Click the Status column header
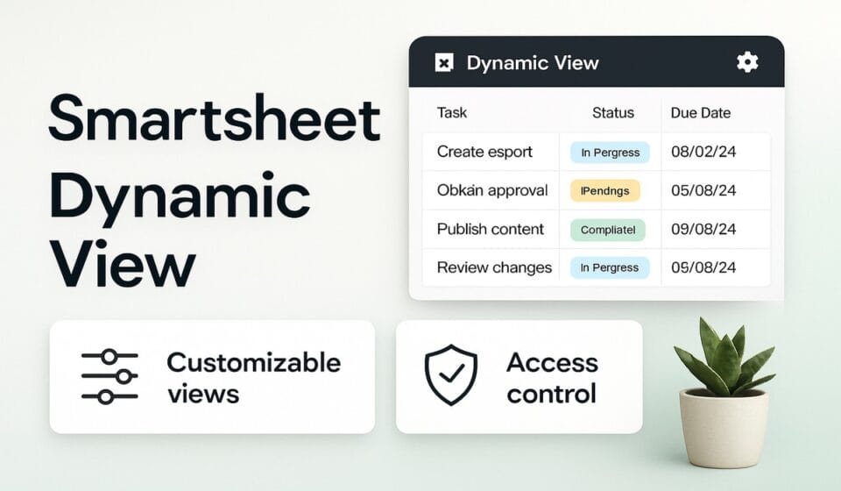 point(613,113)
